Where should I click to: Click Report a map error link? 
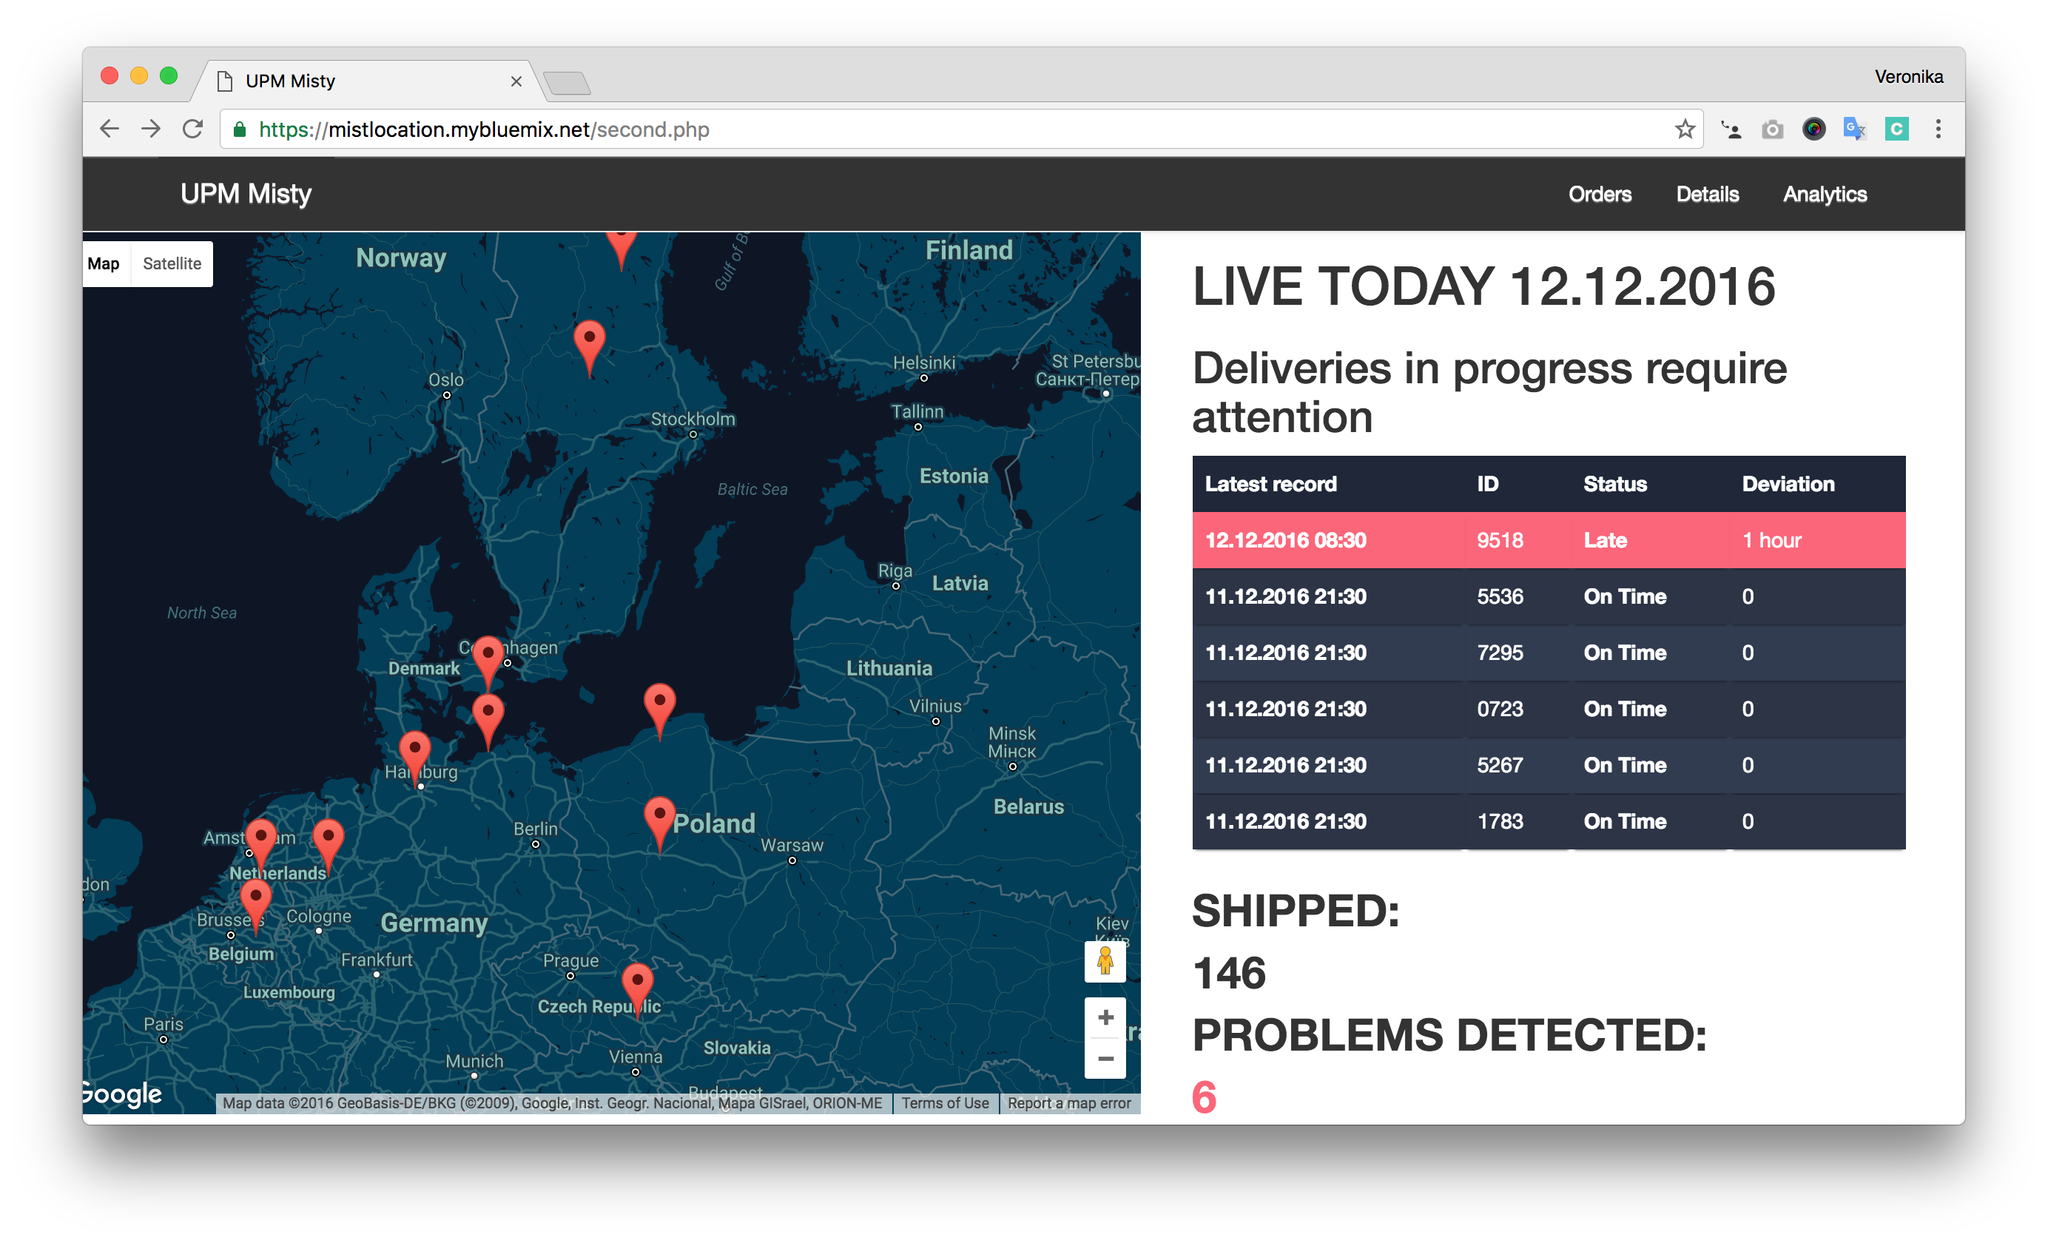pyautogui.click(x=1069, y=1102)
